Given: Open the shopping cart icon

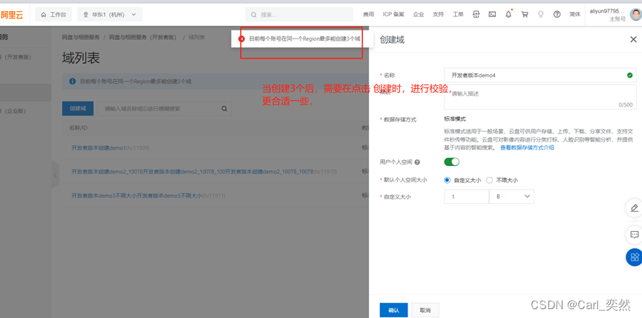Looking at the screenshot, I should coord(525,14).
